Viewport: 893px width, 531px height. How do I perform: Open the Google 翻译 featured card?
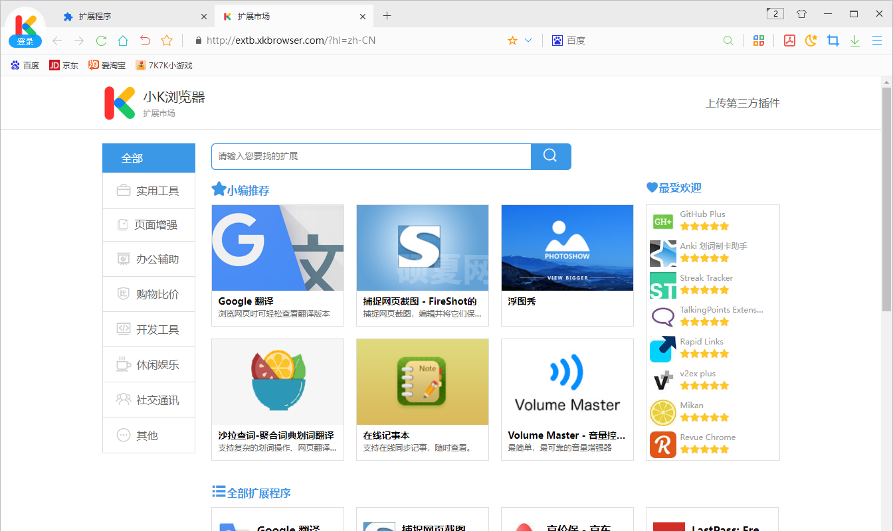278,265
